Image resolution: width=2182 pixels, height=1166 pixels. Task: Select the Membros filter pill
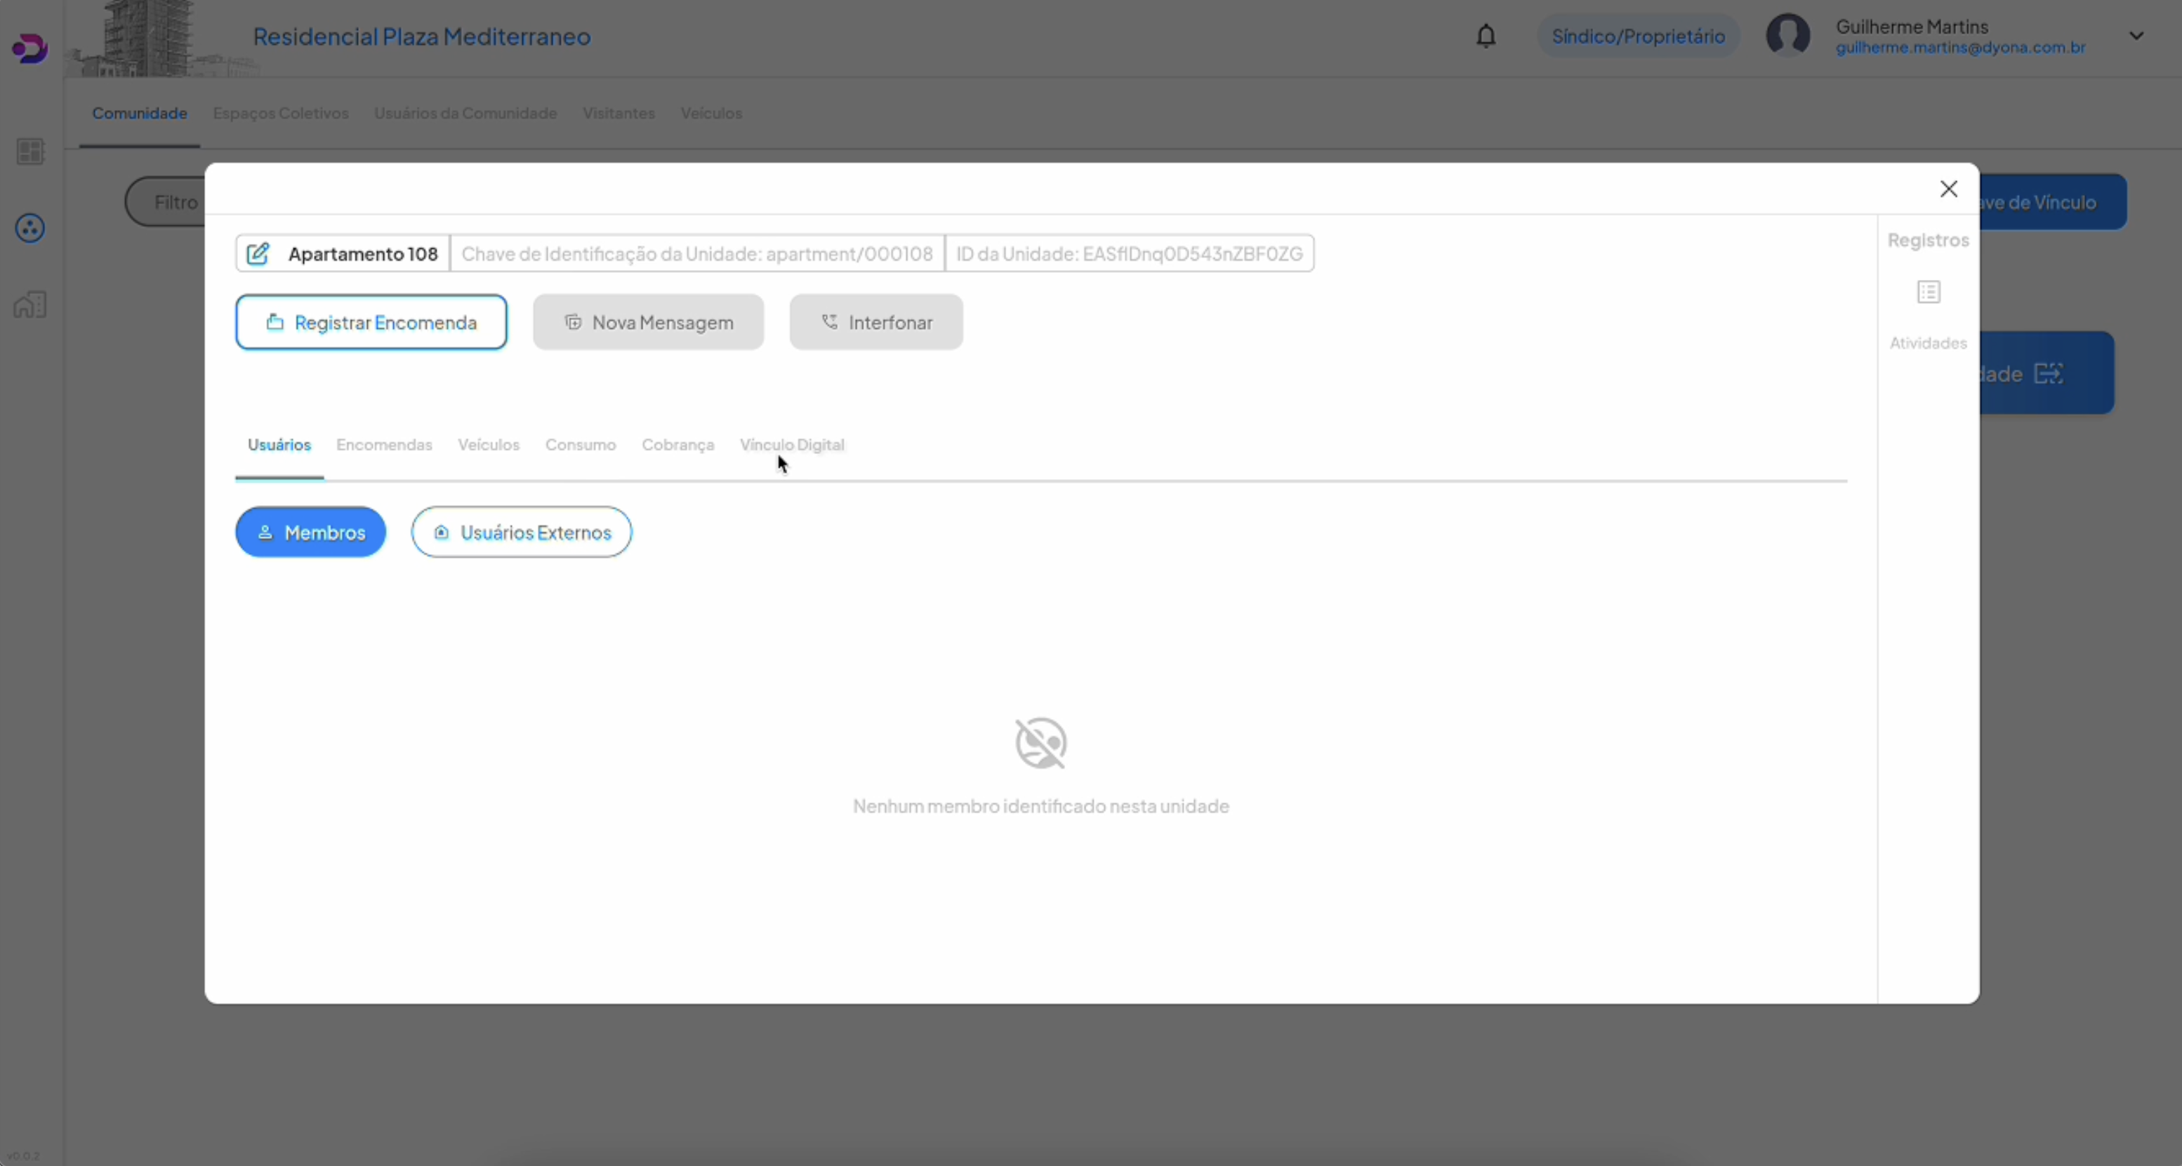(x=310, y=532)
